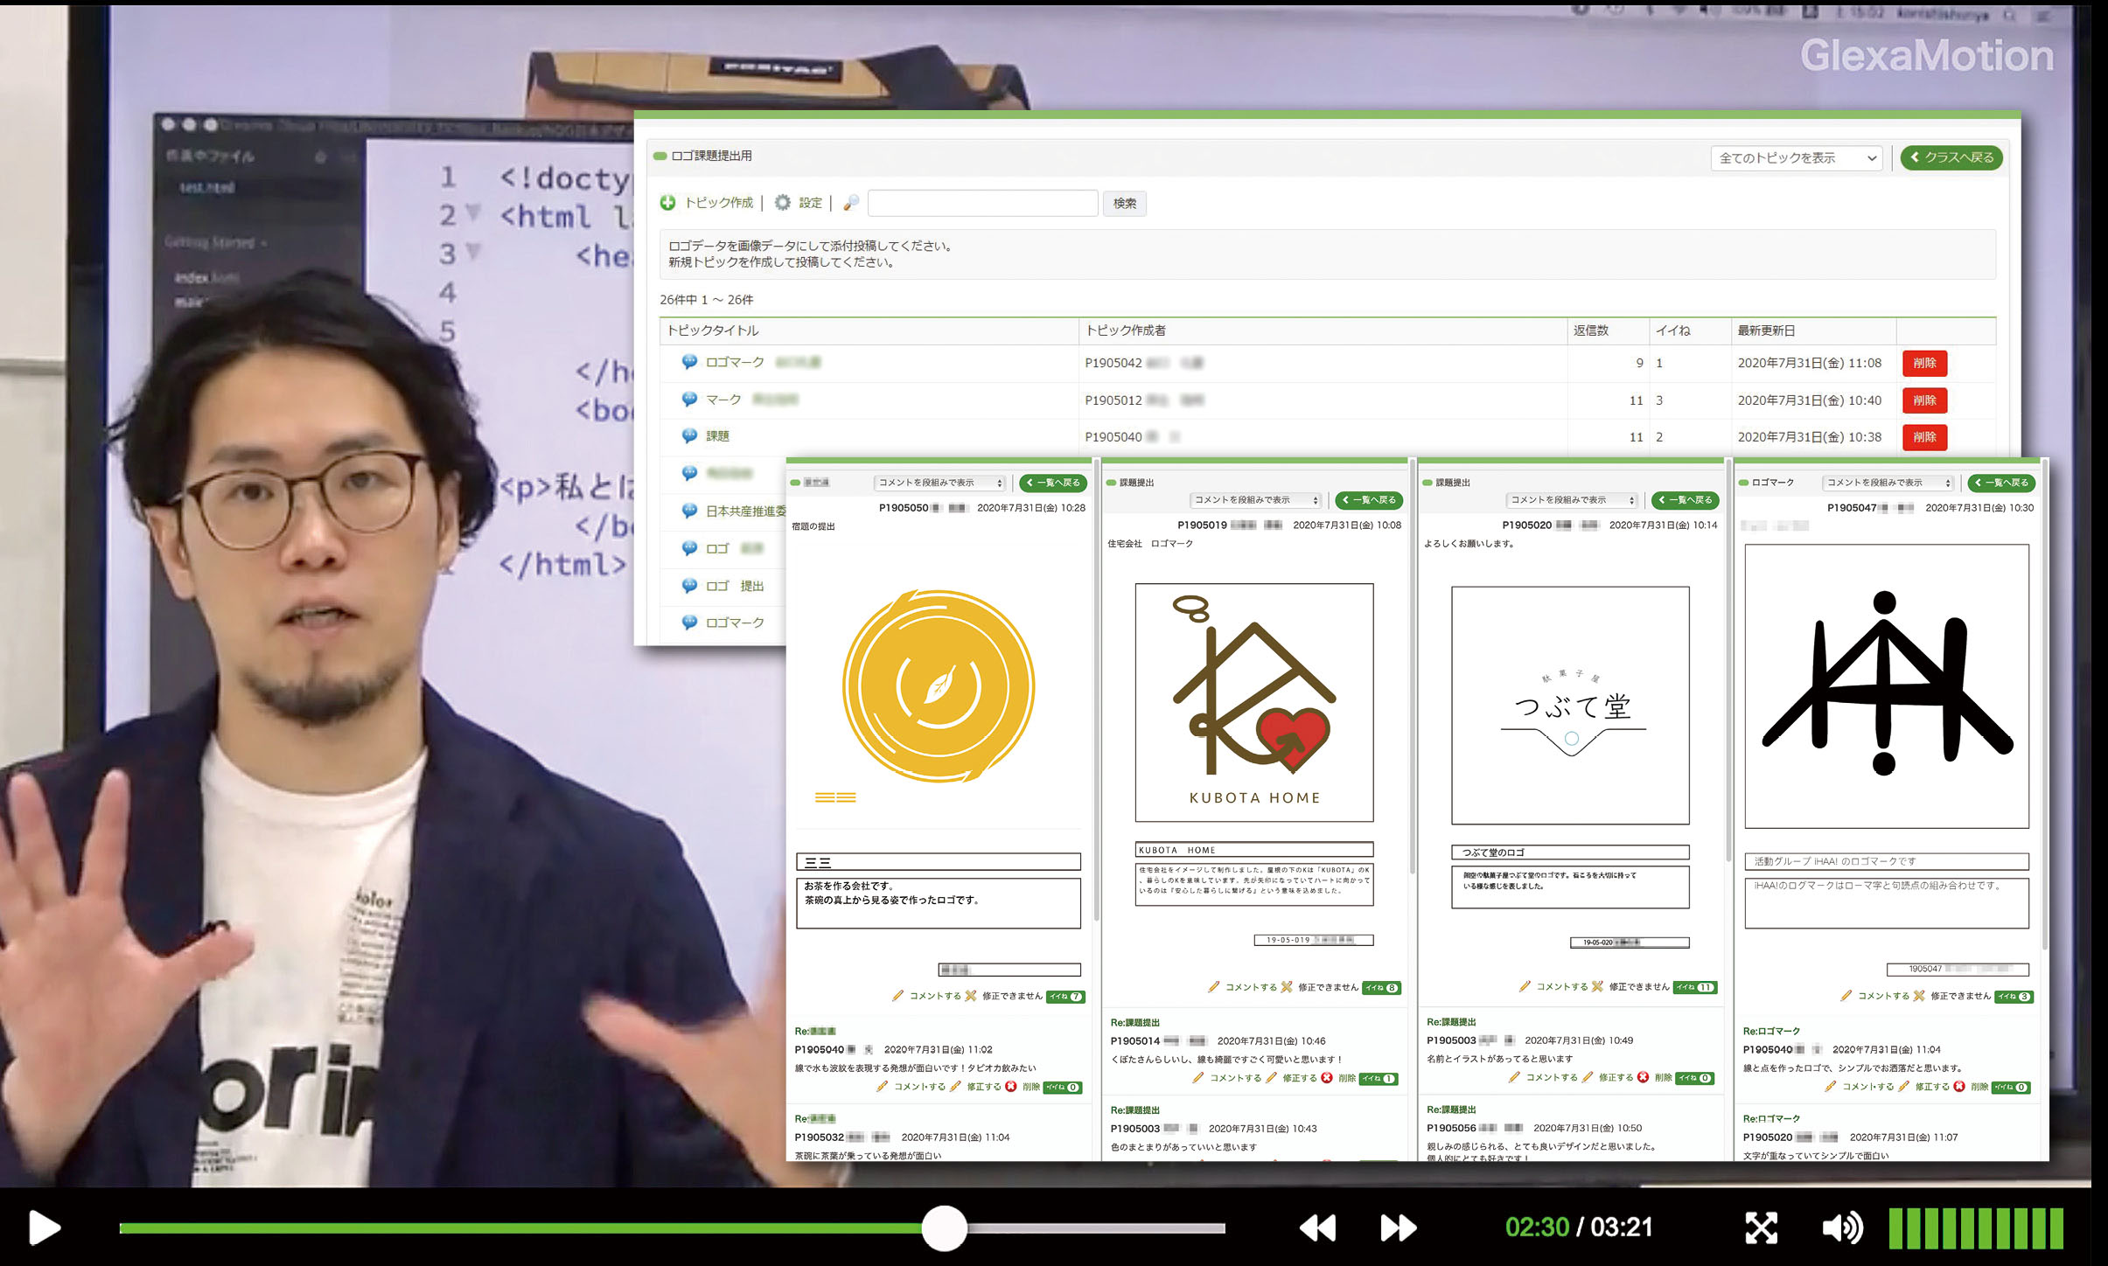Click the 26件中 1 ～ 26件 count text

click(707, 300)
